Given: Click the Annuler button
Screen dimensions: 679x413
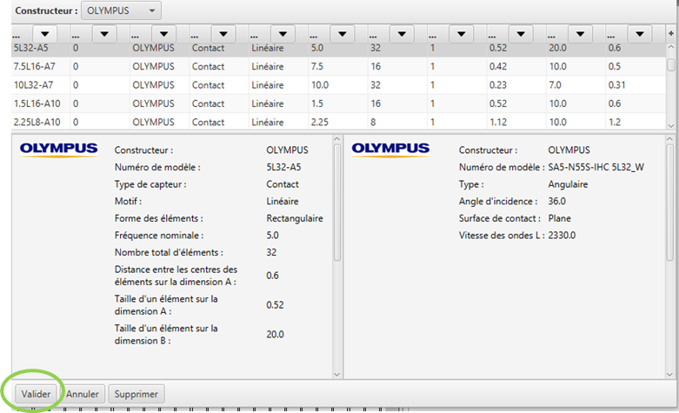Looking at the screenshot, I should (x=83, y=394).
